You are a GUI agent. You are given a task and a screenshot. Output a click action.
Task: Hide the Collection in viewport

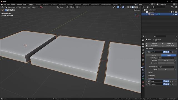click(x=174, y=12)
